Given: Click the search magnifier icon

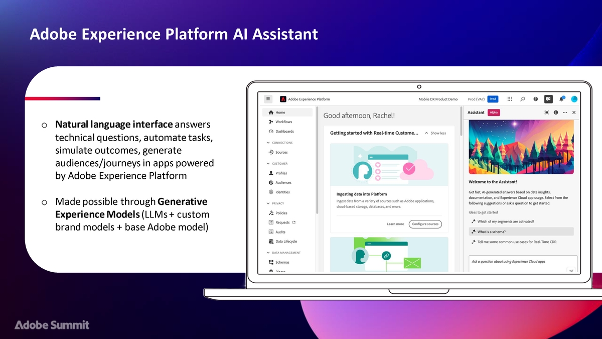Looking at the screenshot, I should 523,99.
